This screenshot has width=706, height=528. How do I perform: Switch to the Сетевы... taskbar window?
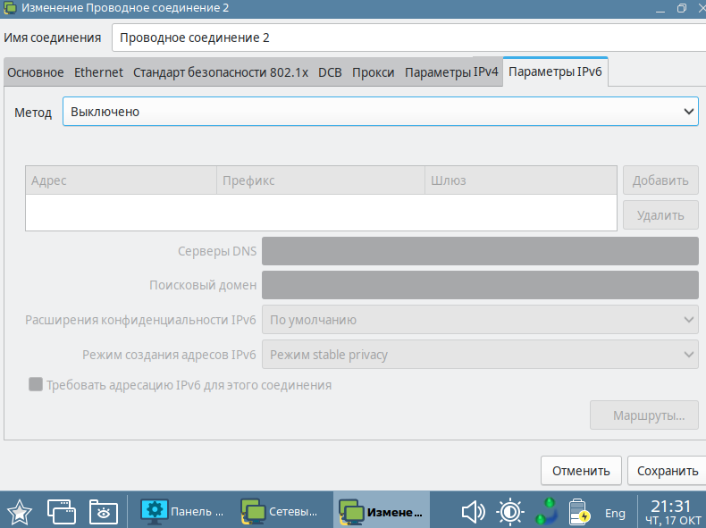280,512
